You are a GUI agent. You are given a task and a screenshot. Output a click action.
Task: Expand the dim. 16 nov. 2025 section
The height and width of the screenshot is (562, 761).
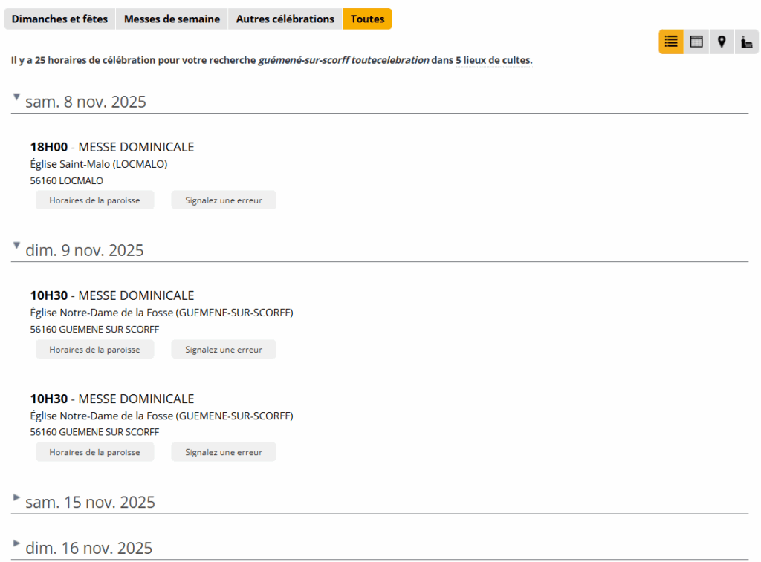(x=17, y=543)
